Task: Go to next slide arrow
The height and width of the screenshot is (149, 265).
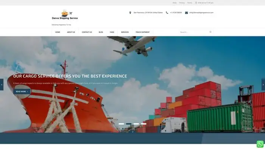Action: click(x=263, y=85)
